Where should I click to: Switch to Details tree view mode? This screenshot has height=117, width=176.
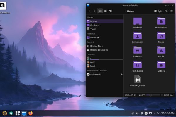(111, 11)
